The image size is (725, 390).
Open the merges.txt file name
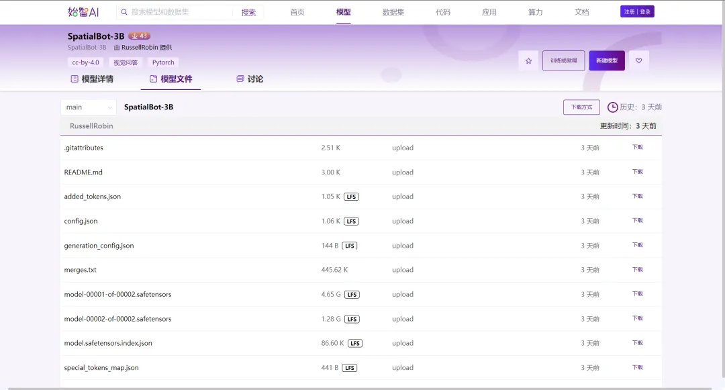(x=81, y=270)
